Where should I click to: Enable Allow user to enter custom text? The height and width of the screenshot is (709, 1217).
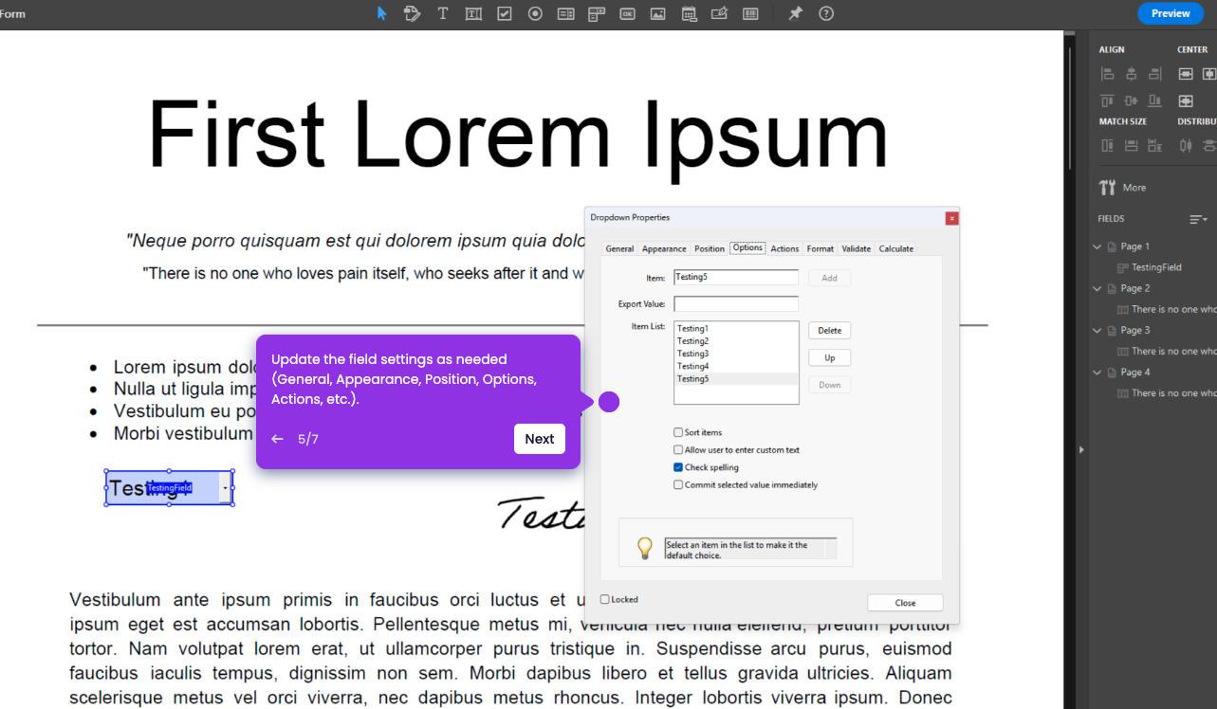678,450
